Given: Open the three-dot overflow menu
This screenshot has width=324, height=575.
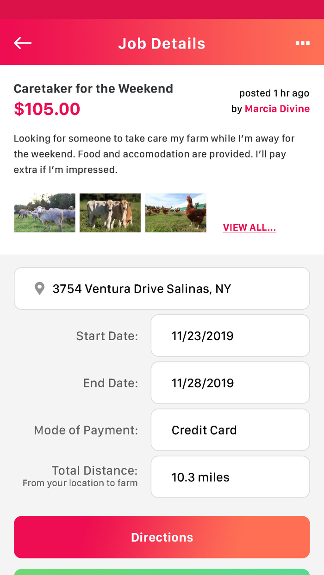Looking at the screenshot, I should 303,43.
